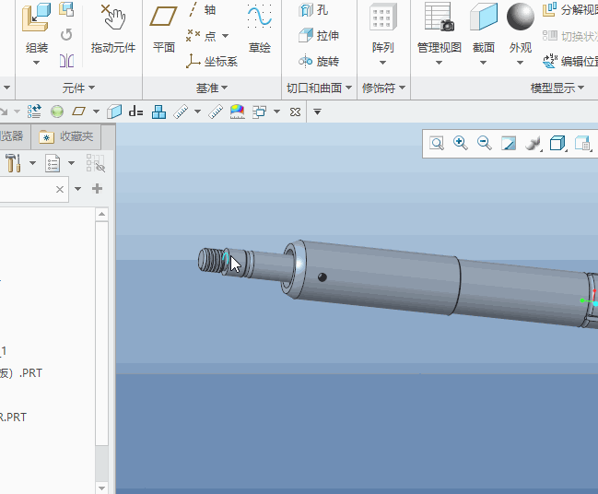The width and height of the screenshot is (598, 494).
Task: Open the 切口和曲面 group menu
Action: click(x=319, y=88)
